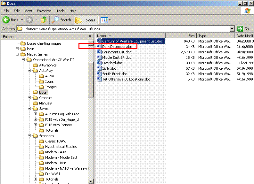Viewport: 254px width, 184px height.
Task: Toggle the Folders pane button
Action: 86,20
